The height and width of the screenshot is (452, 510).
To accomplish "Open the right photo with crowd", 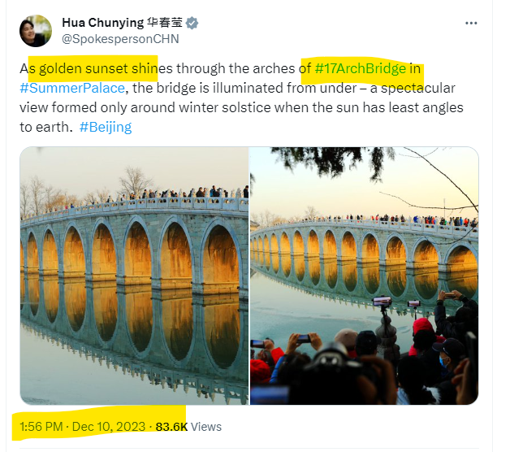I will click(x=364, y=276).
